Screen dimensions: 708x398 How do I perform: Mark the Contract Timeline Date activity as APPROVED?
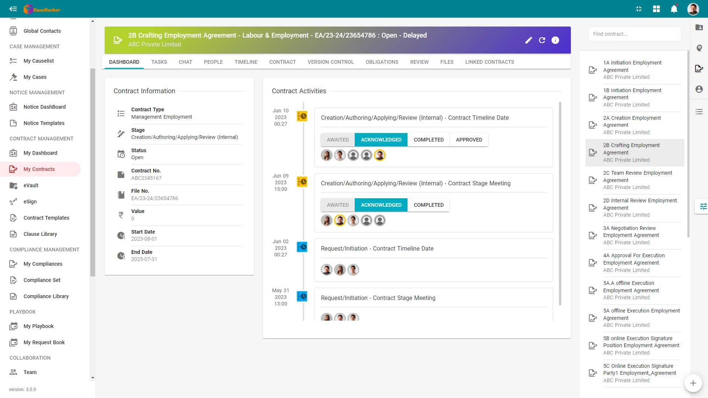(x=469, y=140)
